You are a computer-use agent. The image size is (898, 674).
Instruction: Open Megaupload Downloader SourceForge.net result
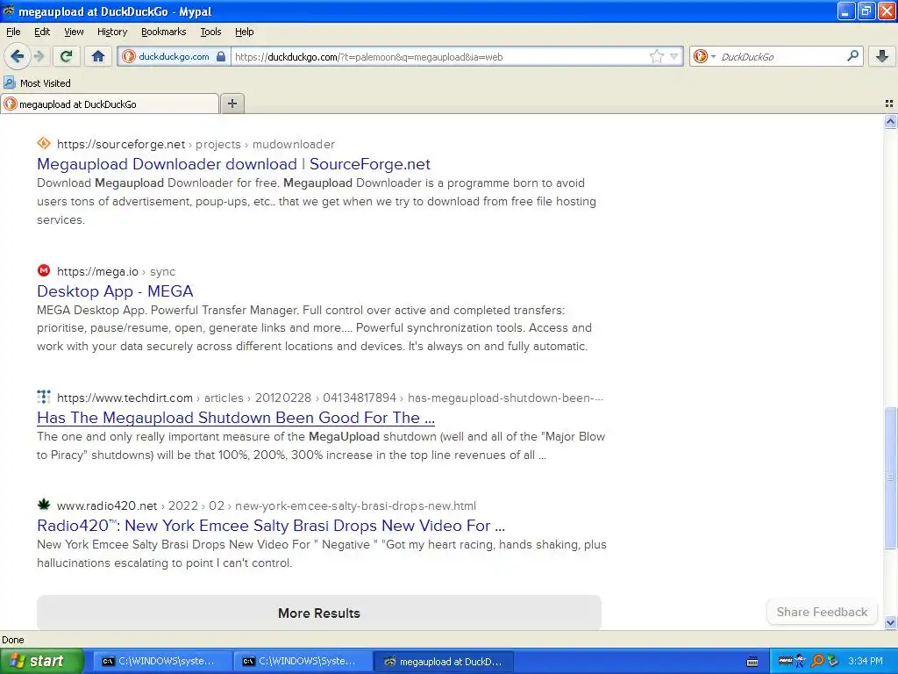click(233, 164)
